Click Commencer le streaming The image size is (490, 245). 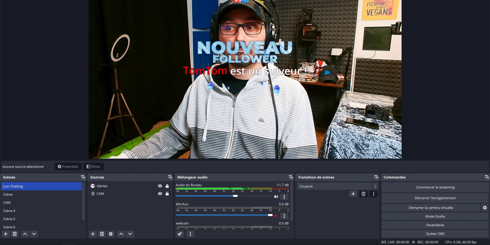(435, 187)
